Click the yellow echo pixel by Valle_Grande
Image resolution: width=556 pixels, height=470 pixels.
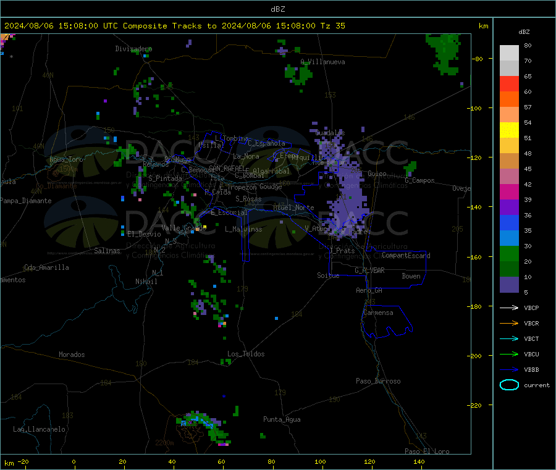[204, 227]
